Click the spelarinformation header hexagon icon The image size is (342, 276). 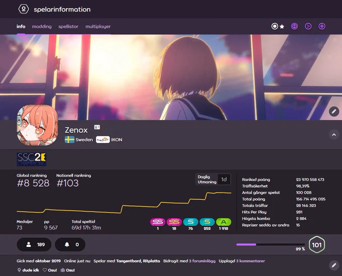point(23,9)
